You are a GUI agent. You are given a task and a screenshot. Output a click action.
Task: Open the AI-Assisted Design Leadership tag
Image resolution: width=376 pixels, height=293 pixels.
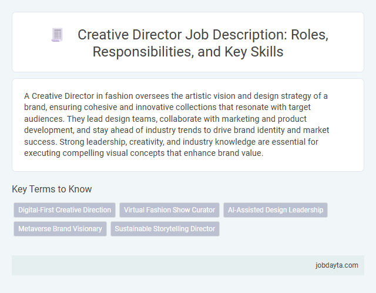tap(276, 210)
